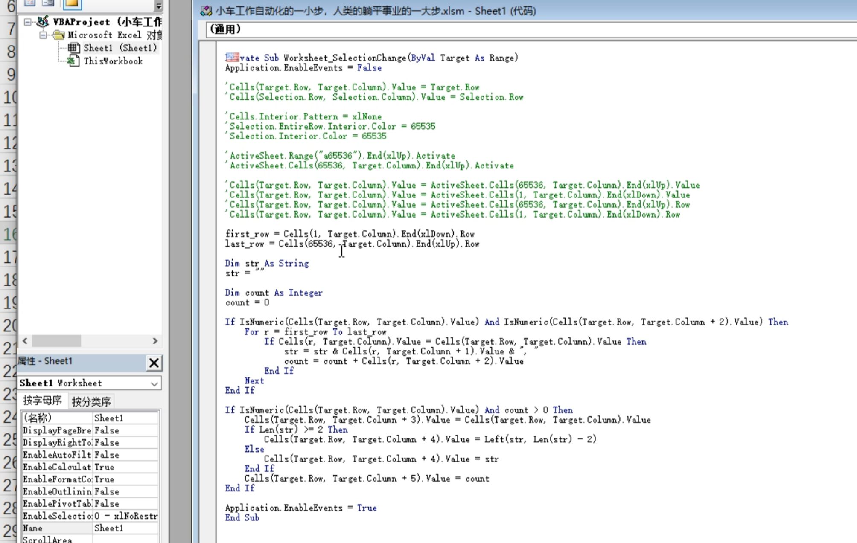857x543 pixels.
Task: Click the 'Application.EnableEvents = False' line
Action: (x=303, y=68)
